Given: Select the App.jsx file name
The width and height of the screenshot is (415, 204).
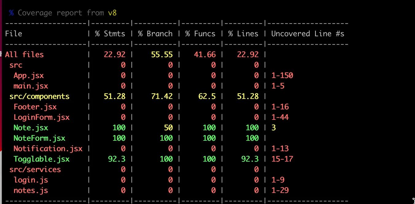Looking at the screenshot, I should click(29, 76).
